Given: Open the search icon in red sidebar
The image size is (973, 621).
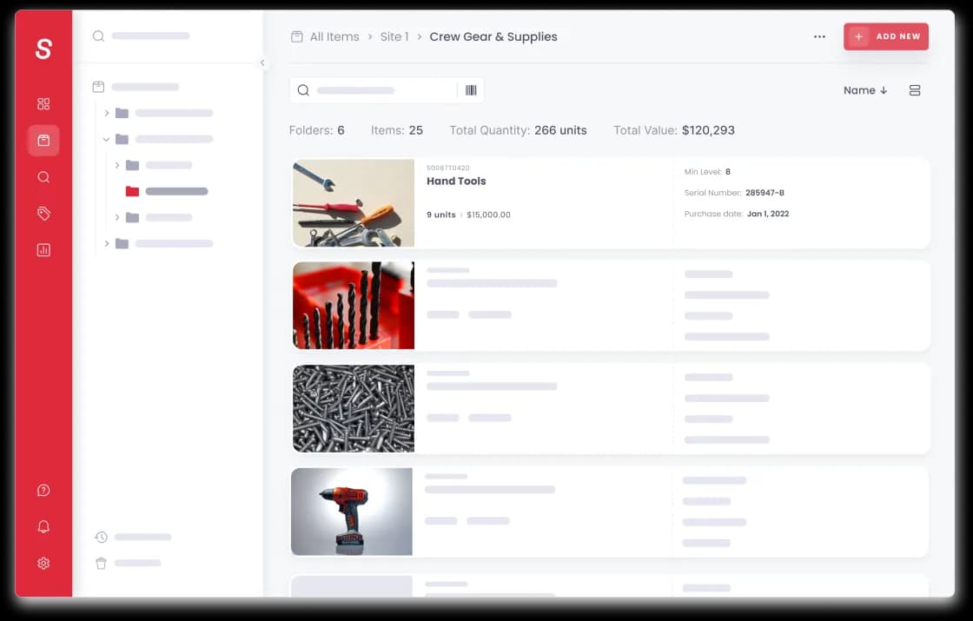Looking at the screenshot, I should [43, 177].
